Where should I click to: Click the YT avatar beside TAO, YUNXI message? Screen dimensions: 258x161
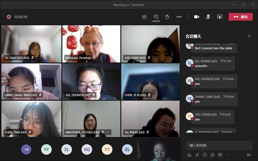coord(190,116)
